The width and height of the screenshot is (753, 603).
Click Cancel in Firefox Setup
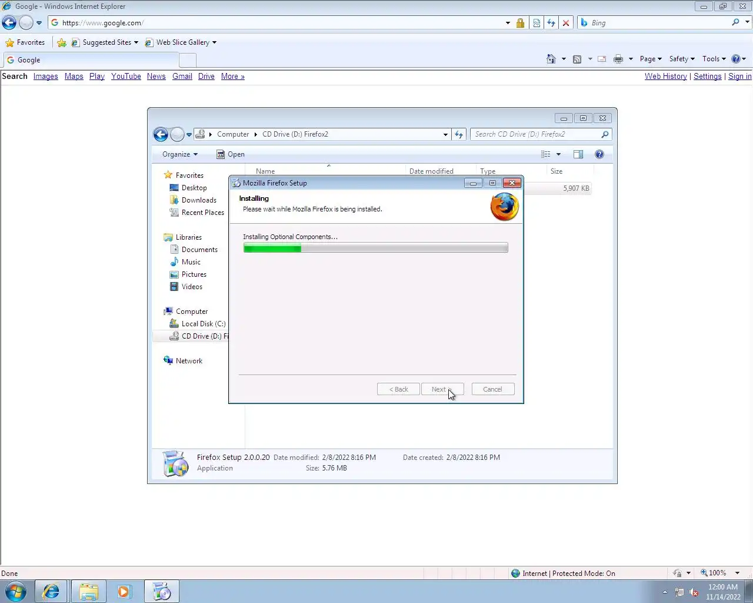point(493,389)
